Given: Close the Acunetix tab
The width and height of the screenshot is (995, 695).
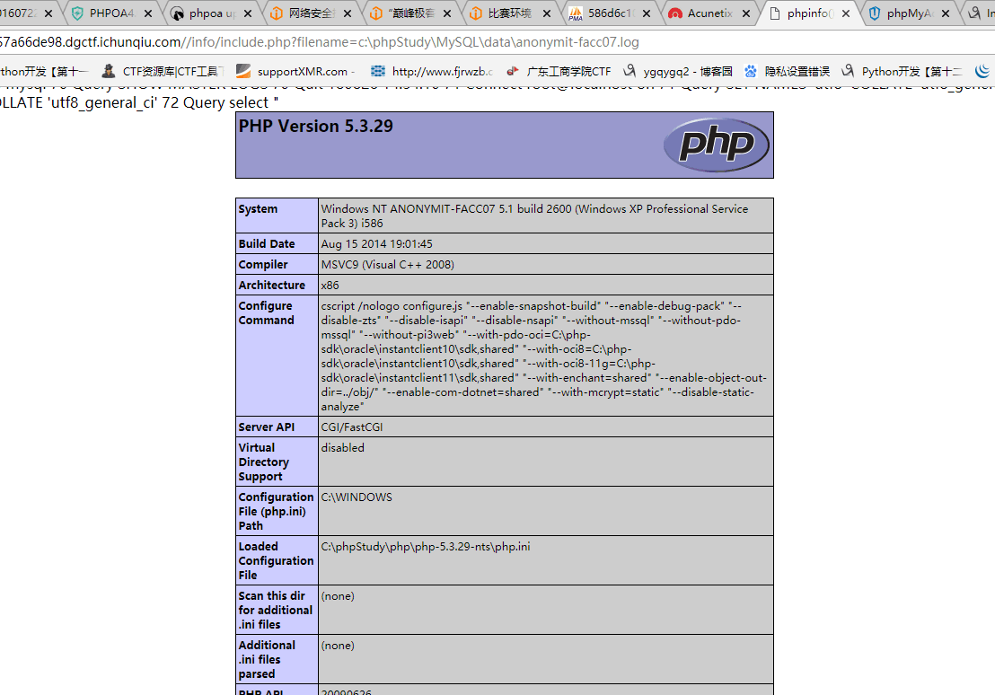Looking at the screenshot, I should point(745,13).
